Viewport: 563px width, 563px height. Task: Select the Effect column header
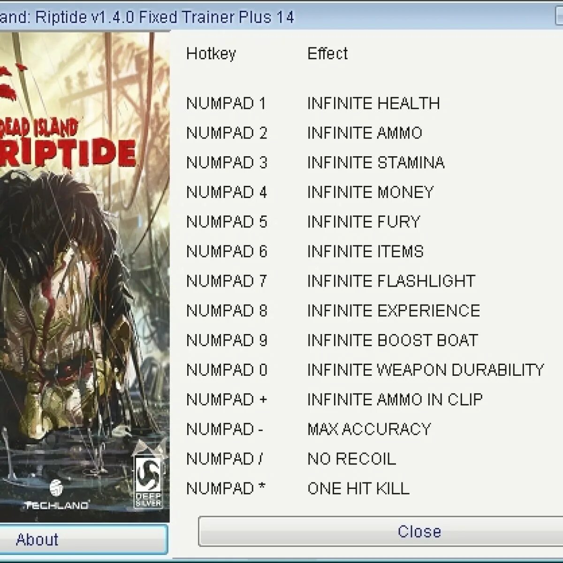[x=327, y=53]
